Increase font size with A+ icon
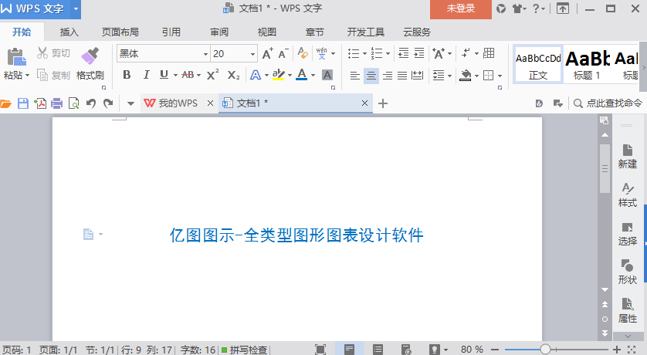Screen dimensions: 647x355 point(267,53)
